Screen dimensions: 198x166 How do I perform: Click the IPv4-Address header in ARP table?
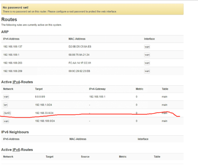point(11,39)
